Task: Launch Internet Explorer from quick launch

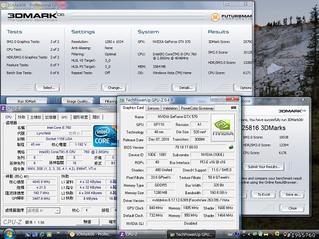Action: tap(42, 235)
